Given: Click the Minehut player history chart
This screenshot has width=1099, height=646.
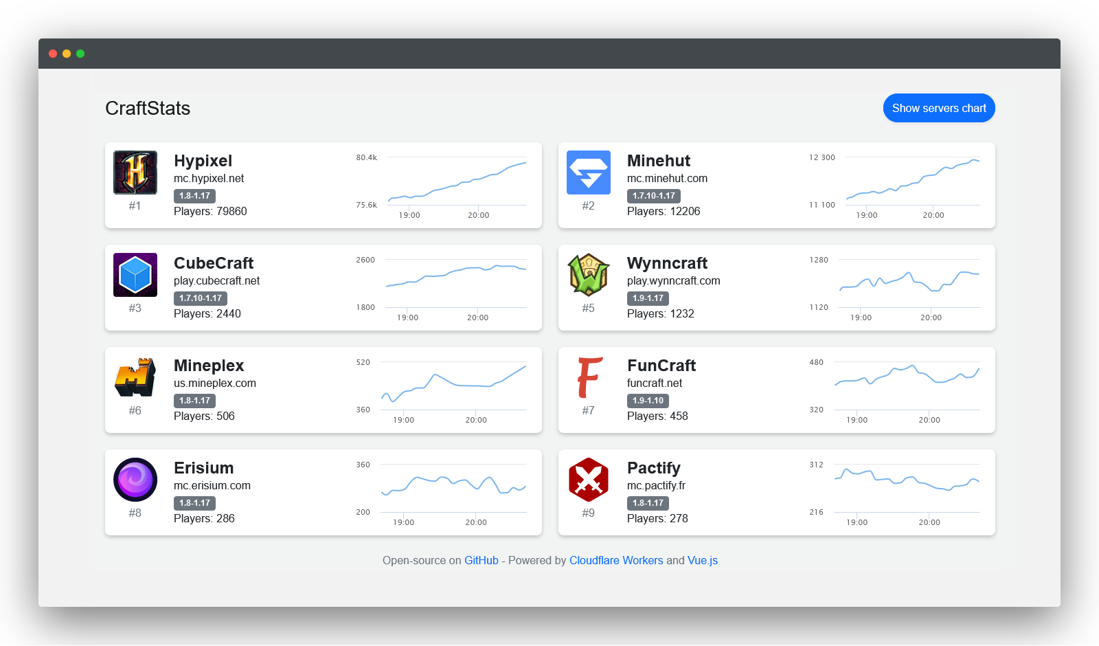Looking at the screenshot, I should [895, 186].
